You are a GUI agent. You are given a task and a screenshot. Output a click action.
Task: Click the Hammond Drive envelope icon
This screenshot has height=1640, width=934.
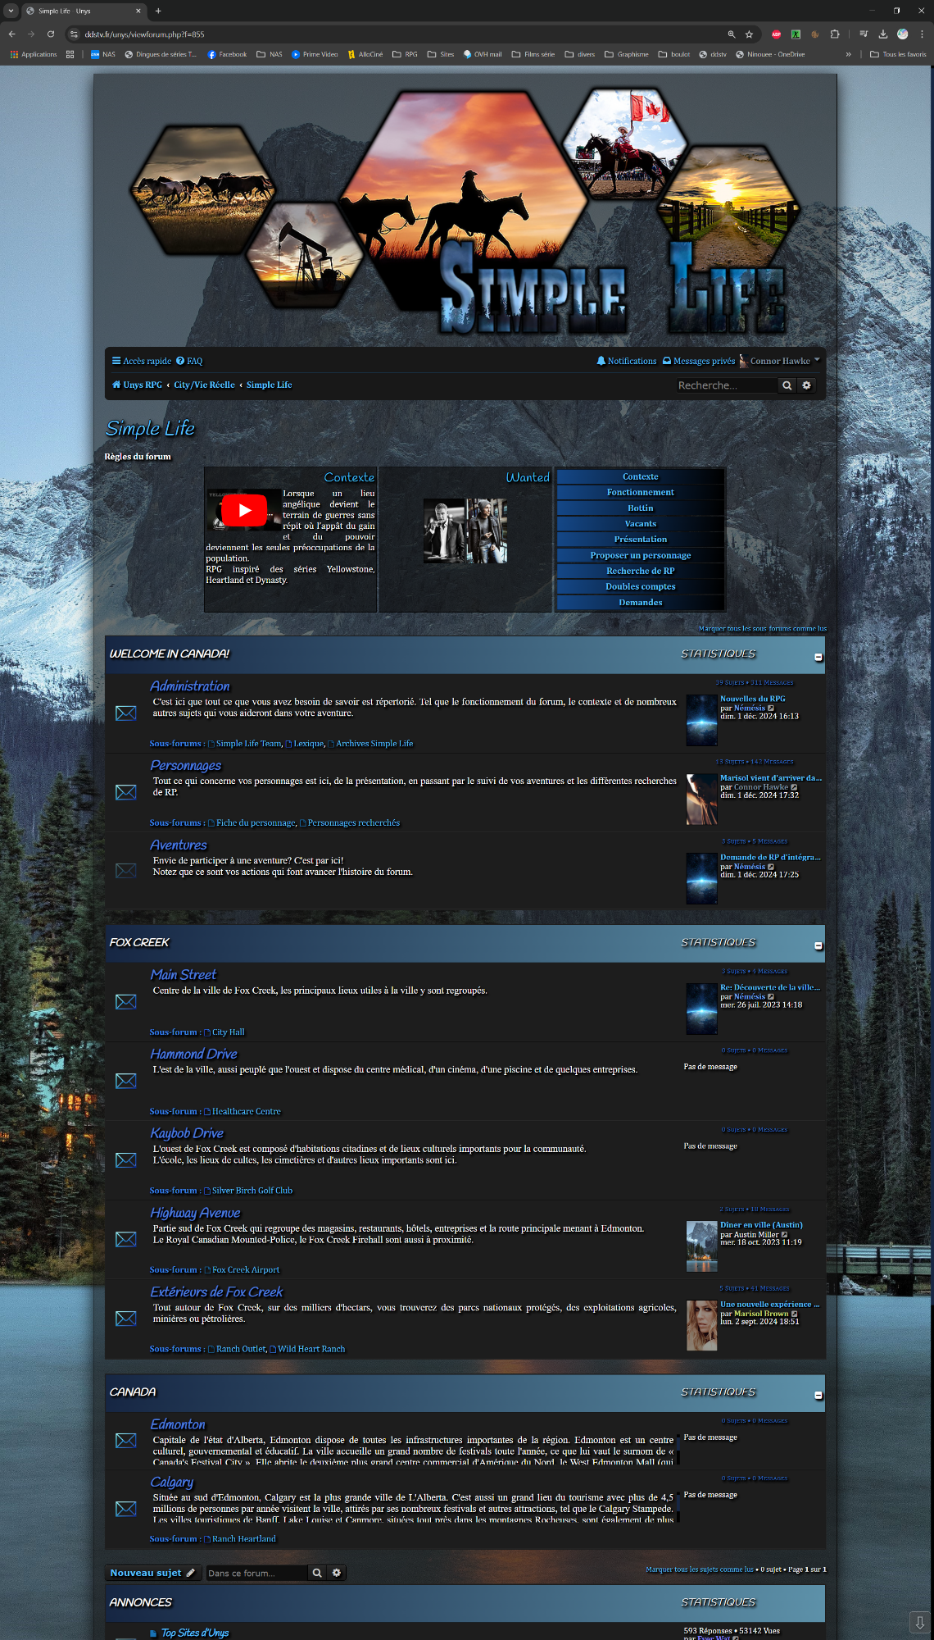click(126, 1081)
